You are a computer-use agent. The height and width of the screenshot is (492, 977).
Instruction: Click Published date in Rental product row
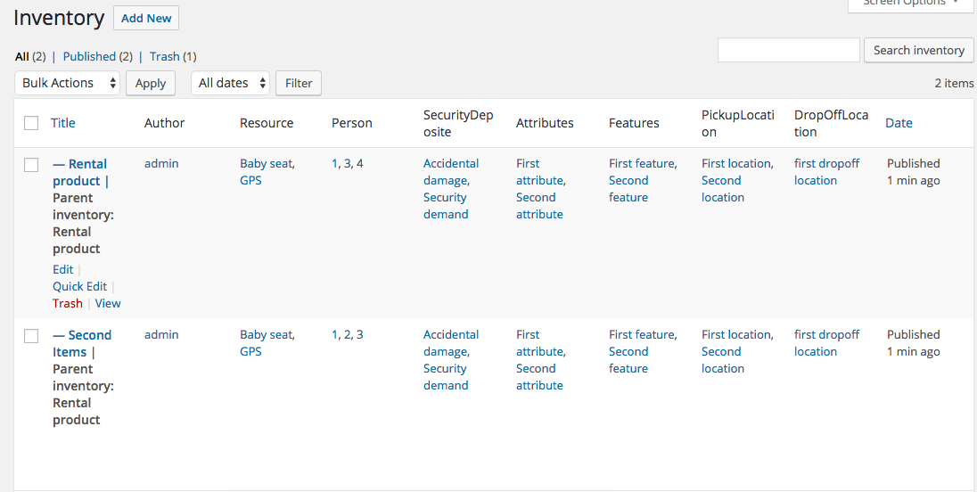click(914, 173)
